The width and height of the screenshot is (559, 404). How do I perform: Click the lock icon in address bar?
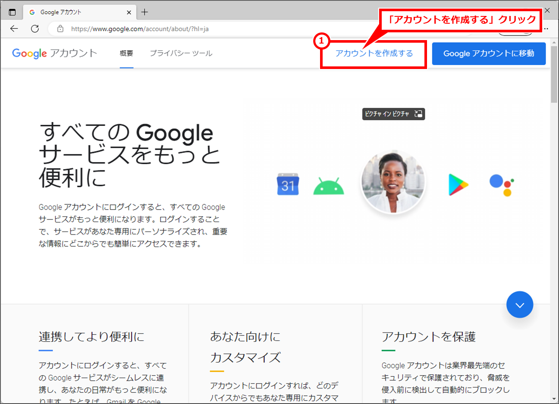[60, 29]
